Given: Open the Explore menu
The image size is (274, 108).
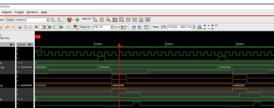Looking at the screenshot, I should 7,12.
